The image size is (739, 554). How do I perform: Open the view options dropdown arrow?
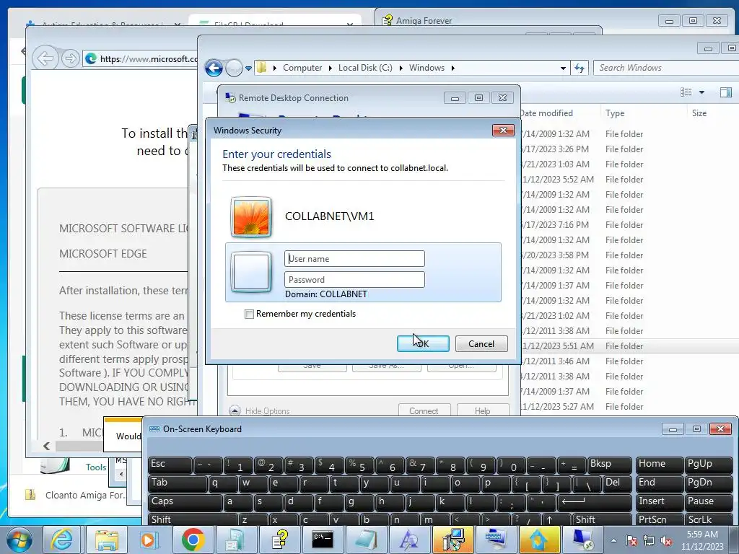(x=701, y=92)
